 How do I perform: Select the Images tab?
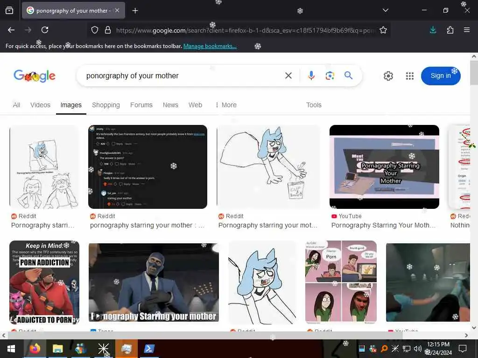pos(71,105)
